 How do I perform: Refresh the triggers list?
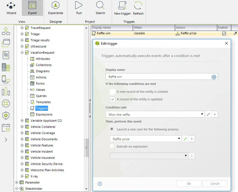coord(138,8)
